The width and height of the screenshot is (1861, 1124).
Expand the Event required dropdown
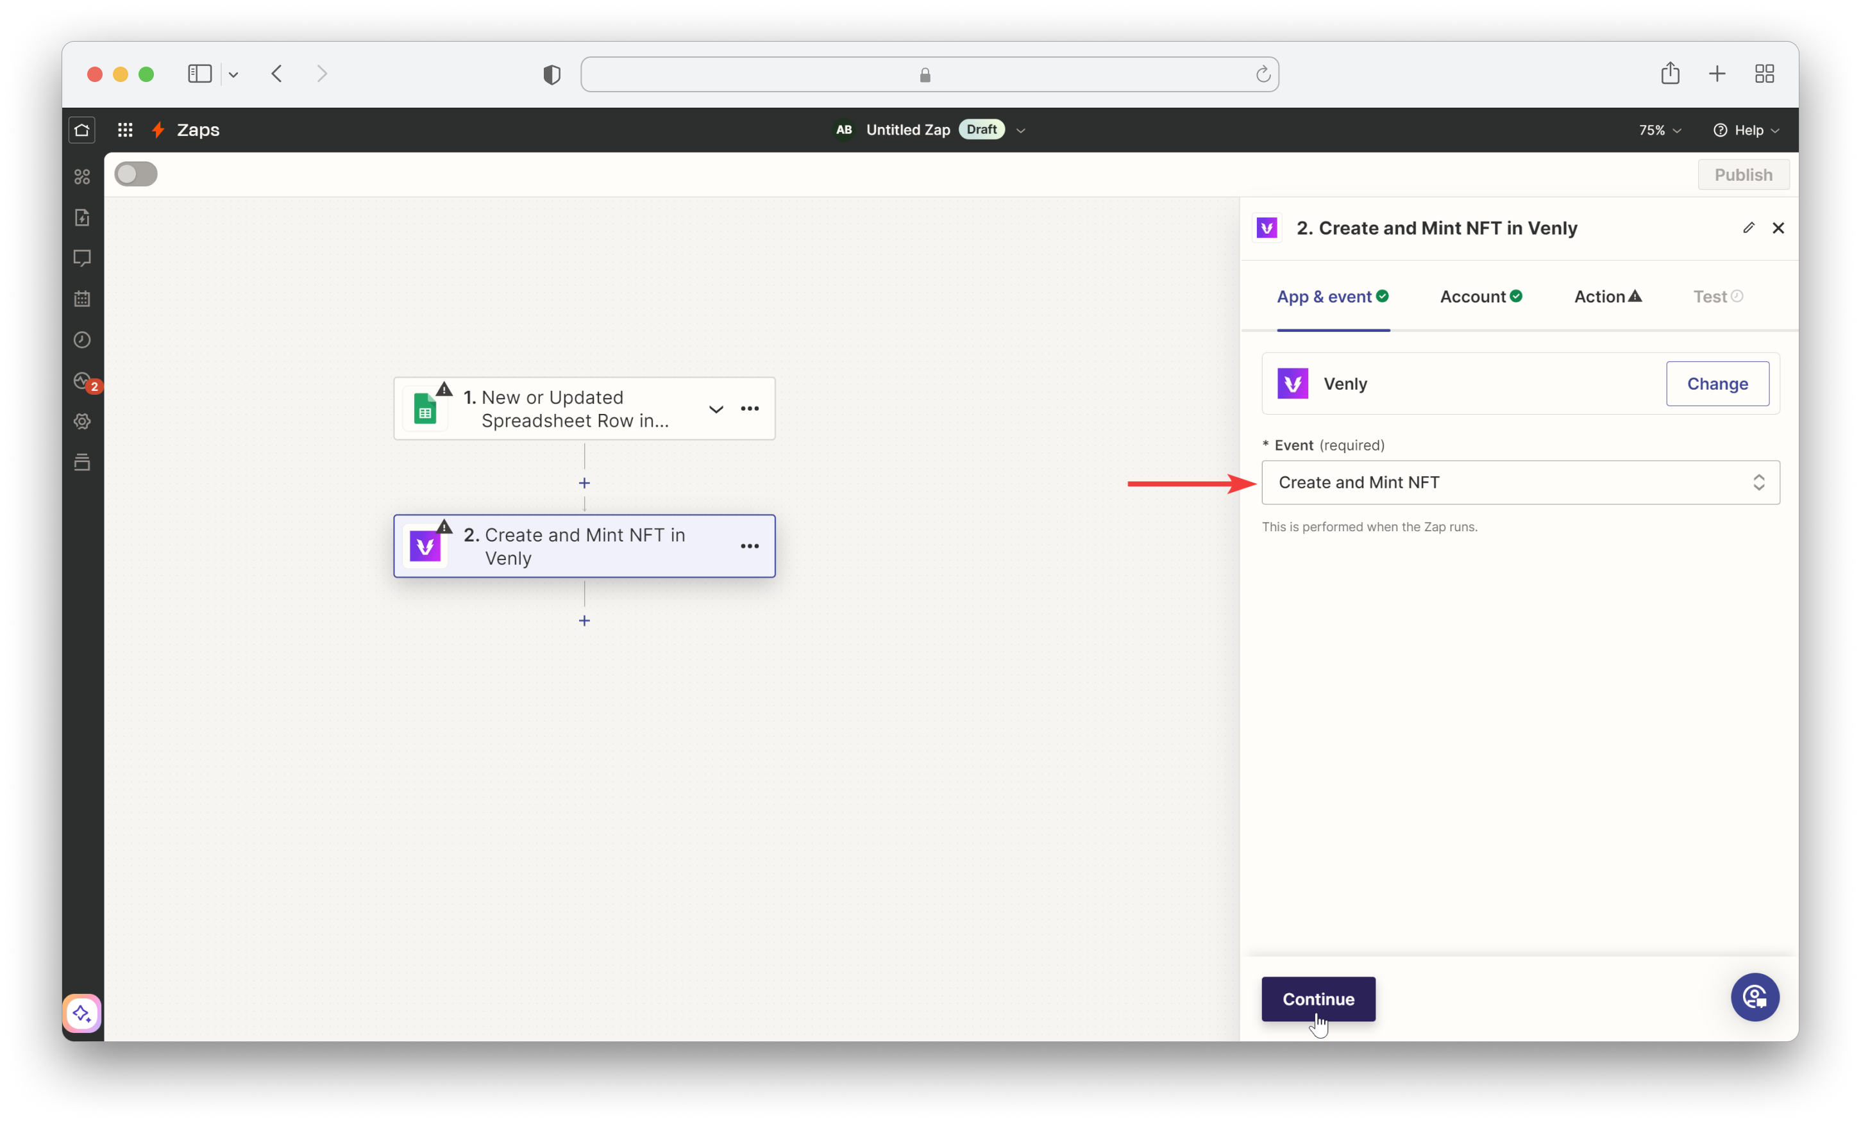[1520, 483]
